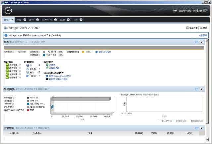Viewport: 212px width, 144px height.
Task: Click Storage Center 201176 system icon
Action: 5,28
